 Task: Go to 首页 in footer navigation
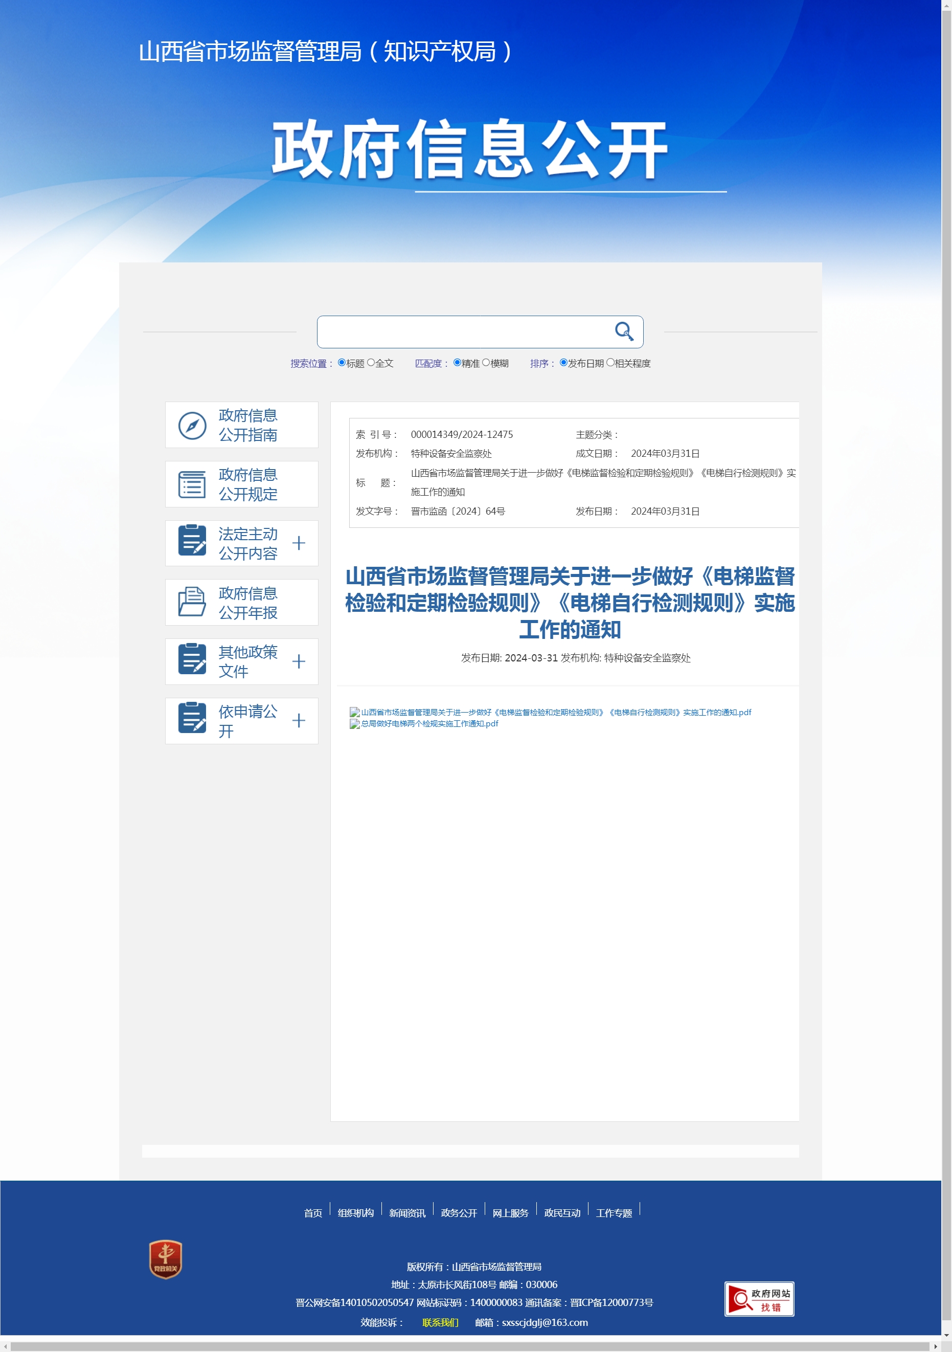click(x=312, y=1213)
